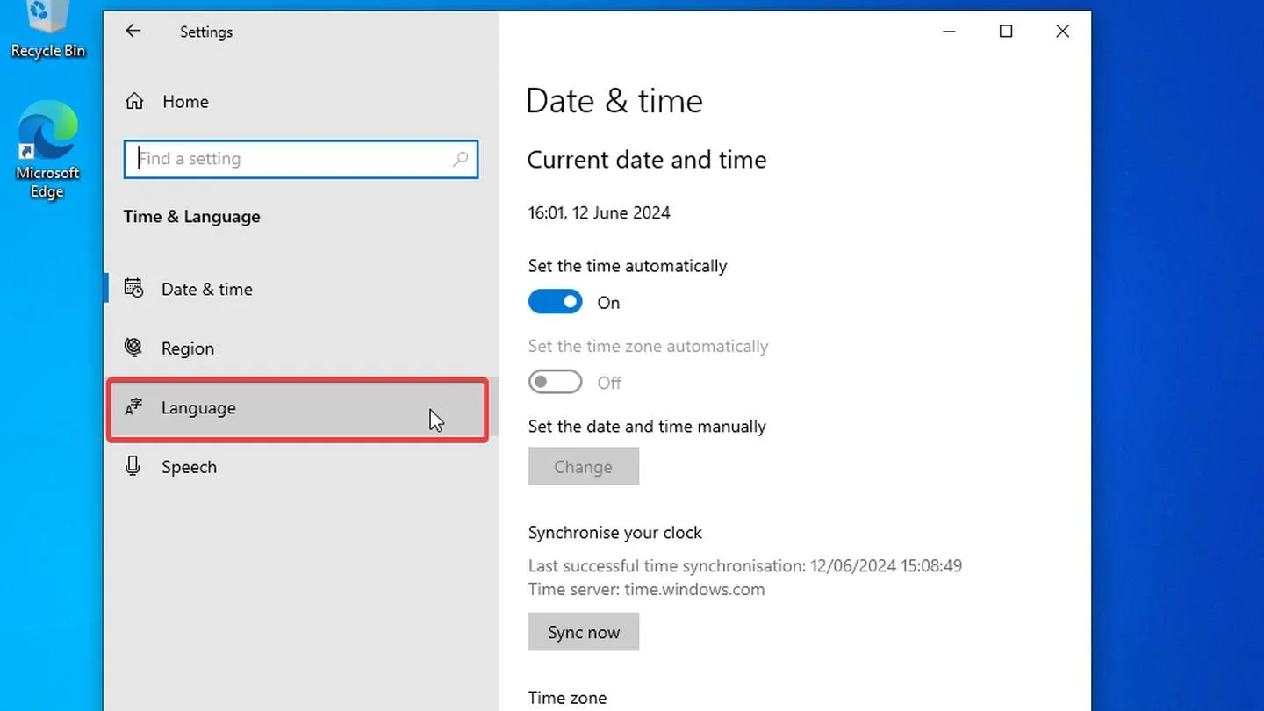Launch the Microsoft Edge desktop shortcut

47,150
